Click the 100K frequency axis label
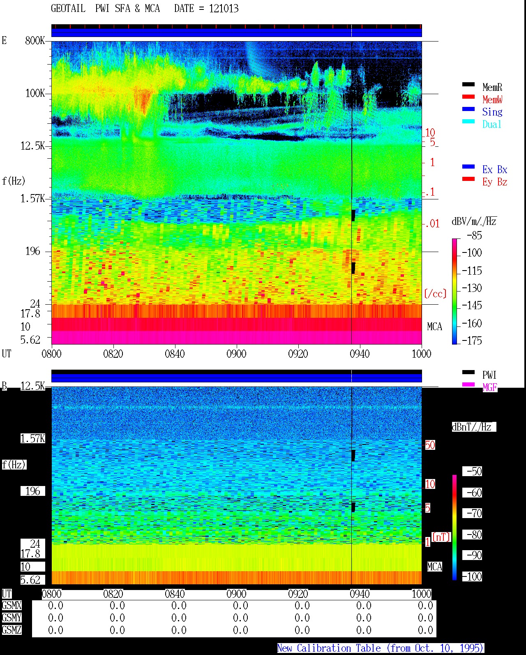The image size is (526, 655). click(x=35, y=93)
